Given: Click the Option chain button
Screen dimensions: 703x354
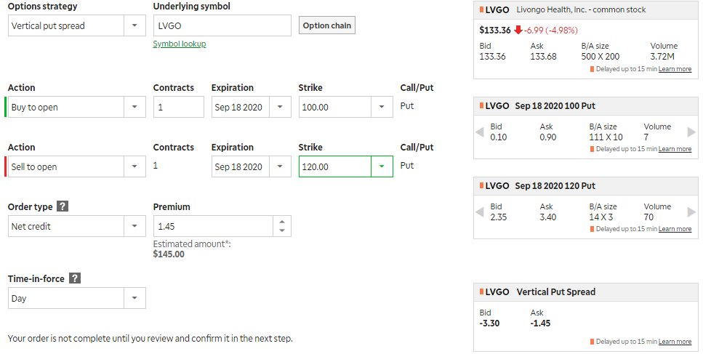Looking at the screenshot, I should coord(327,25).
